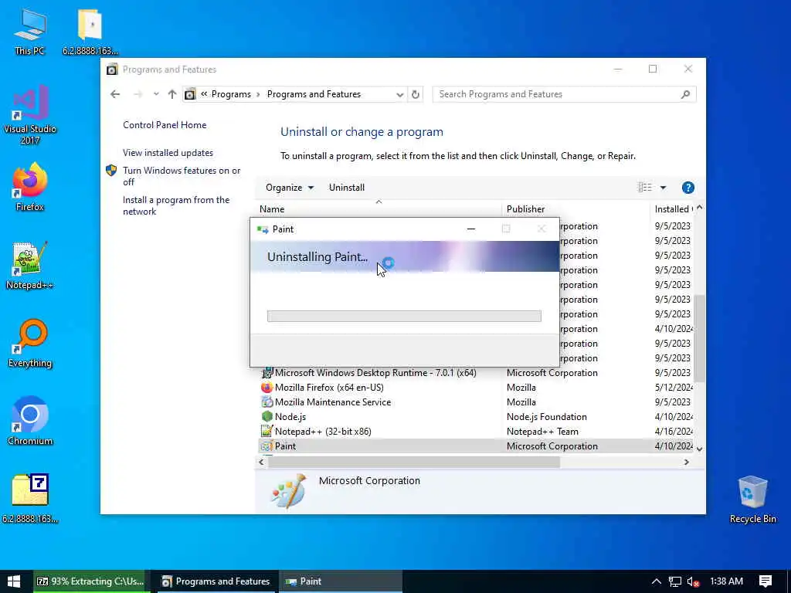Select Notepad++ (32-bit x86) row
The height and width of the screenshot is (593, 791).
(474, 431)
